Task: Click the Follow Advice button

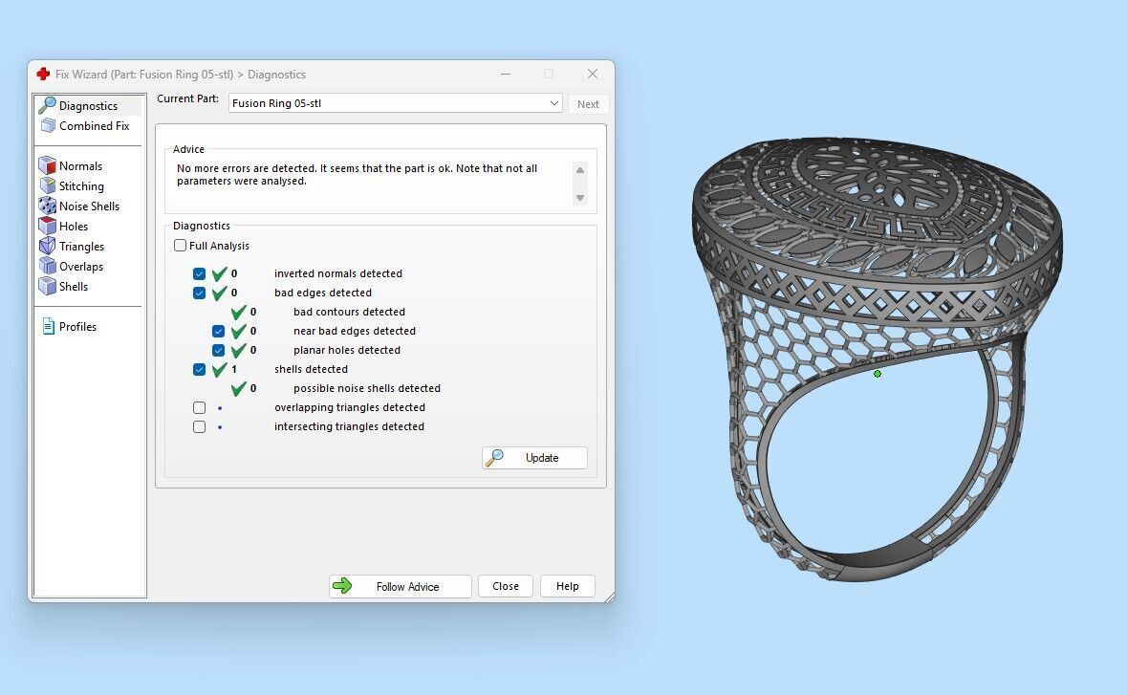Action: pos(401,586)
